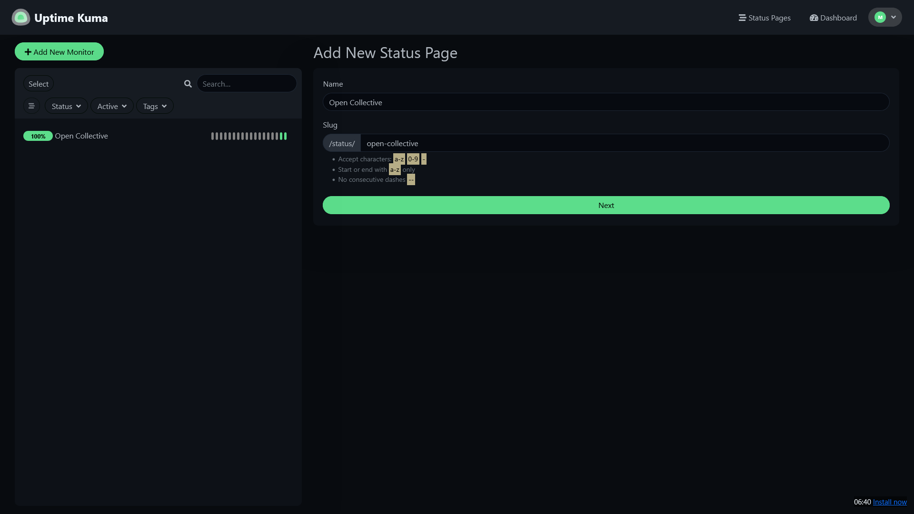Focus the Slug input containing open-collective
This screenshot has width=914, height=514.
625,143
